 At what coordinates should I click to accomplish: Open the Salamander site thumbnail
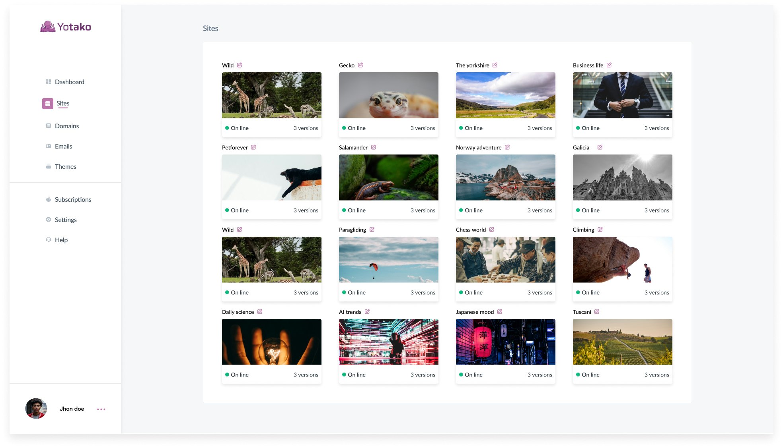(x=389, y=178)
